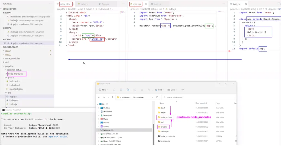Collapse the projekte folder in VS Code tree
281x147 pixels.
coord(3,66)
